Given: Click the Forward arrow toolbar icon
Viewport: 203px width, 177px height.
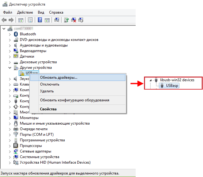Looking at the screenshot, I should click(x=11, y=20).
